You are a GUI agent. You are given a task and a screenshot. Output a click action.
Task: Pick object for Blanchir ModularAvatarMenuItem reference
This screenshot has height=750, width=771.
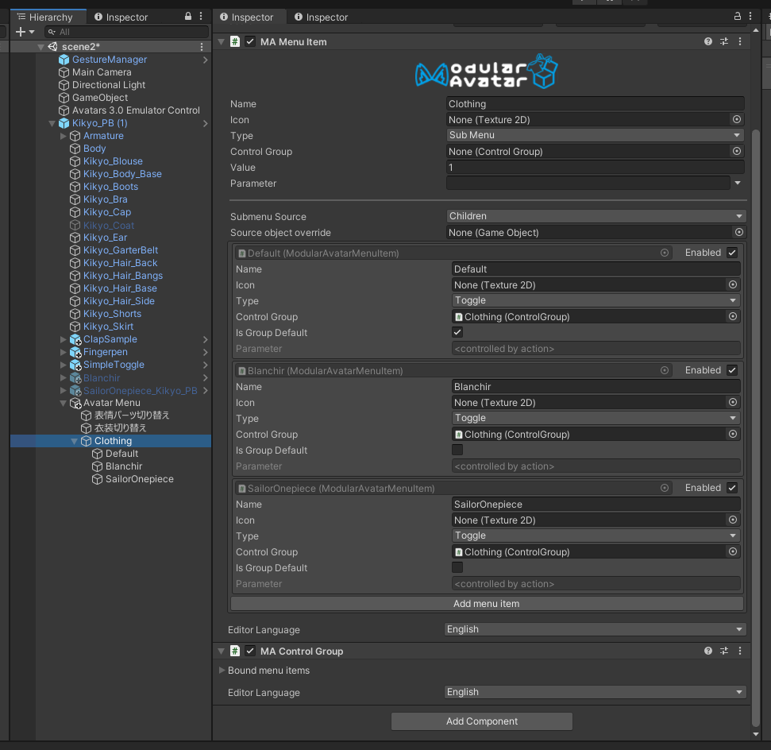(x=665, y=370)
